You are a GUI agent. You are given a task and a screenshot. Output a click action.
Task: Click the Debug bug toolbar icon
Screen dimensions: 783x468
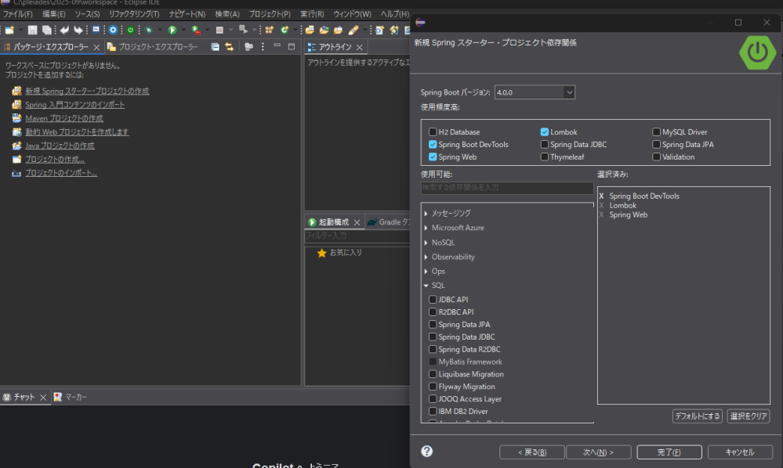point(148,30)
